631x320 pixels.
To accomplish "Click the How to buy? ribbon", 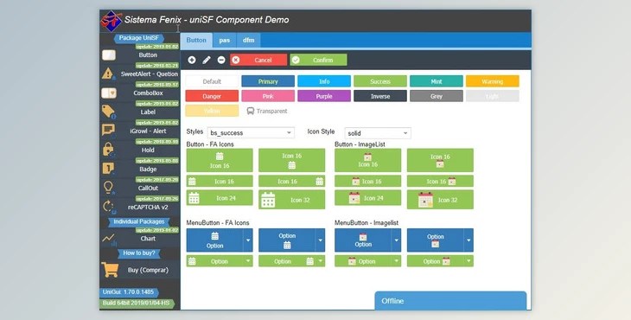I will [x=139, y=253].
